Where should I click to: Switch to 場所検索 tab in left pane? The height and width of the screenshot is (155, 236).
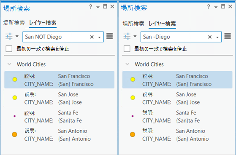pos(14,23)
